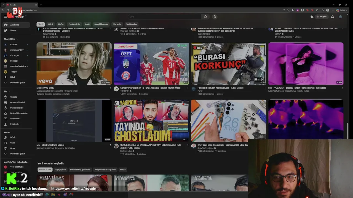Open a new browser tab
Image resolution: width=353 pixels, height=198 pixels.
point(41,5)
